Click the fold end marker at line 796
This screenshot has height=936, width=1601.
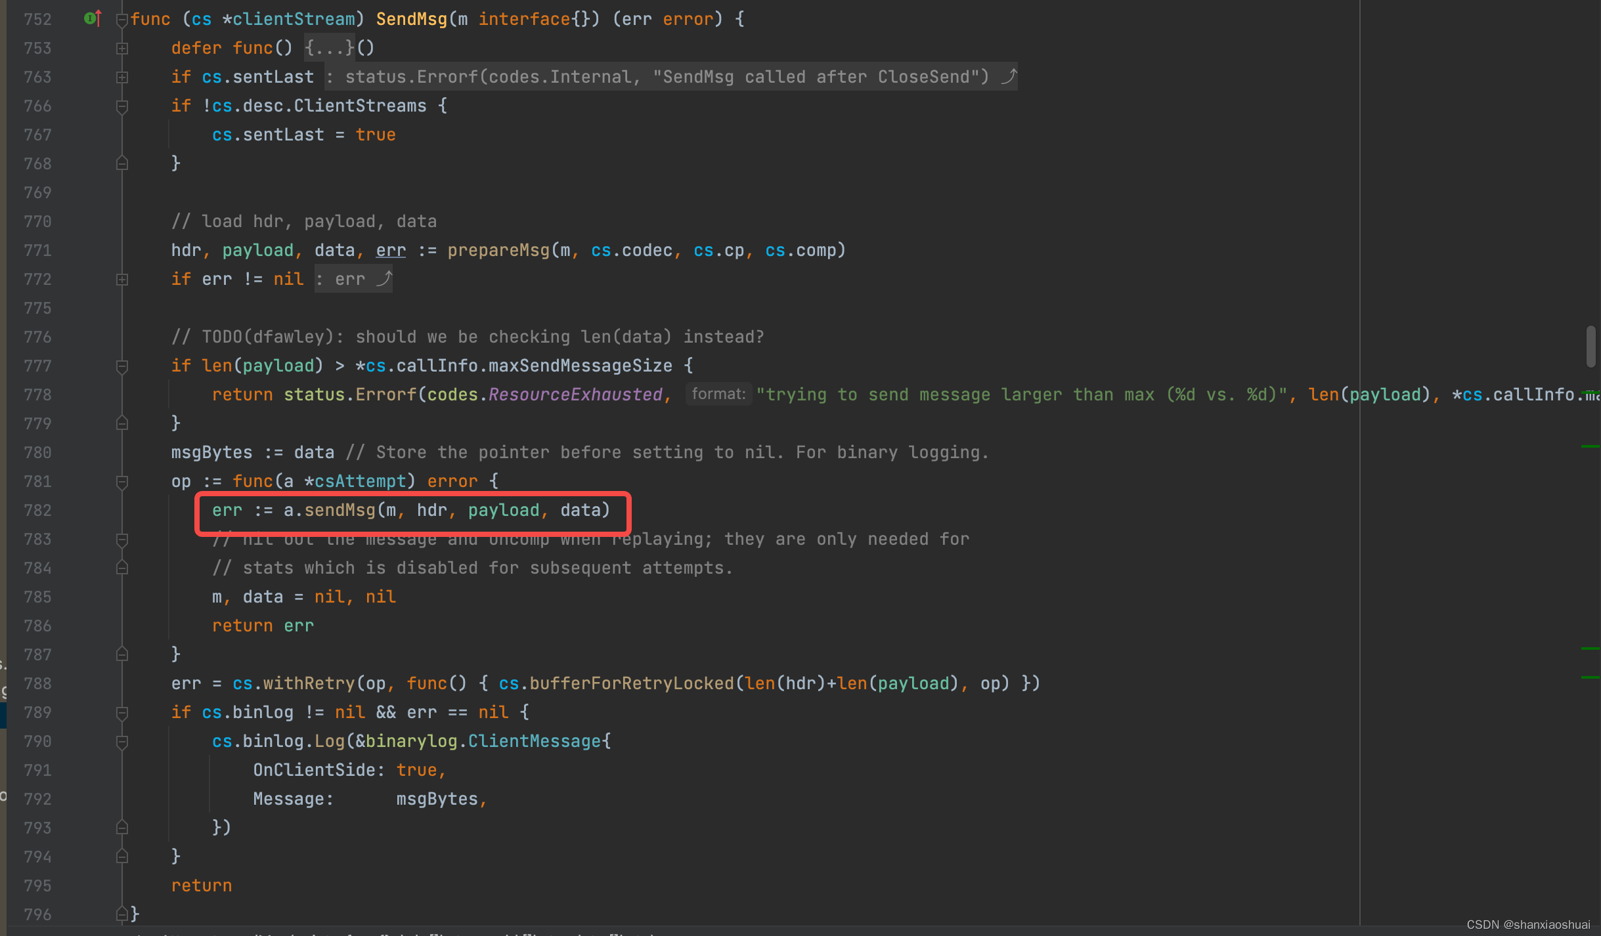121,914
